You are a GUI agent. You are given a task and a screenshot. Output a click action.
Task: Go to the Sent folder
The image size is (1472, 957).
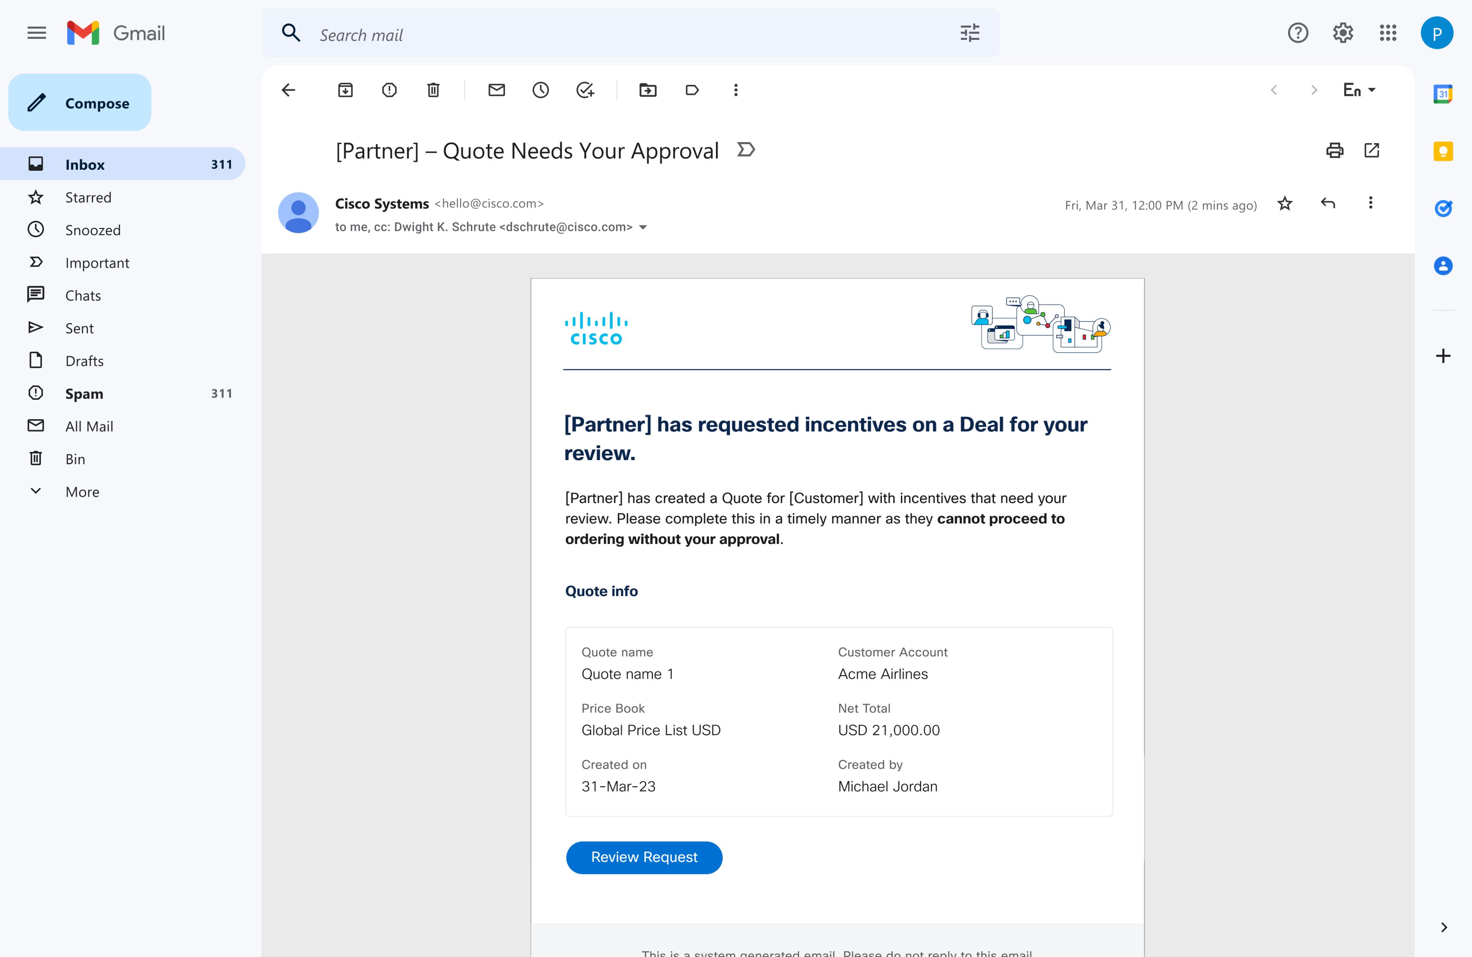point(79,329)
